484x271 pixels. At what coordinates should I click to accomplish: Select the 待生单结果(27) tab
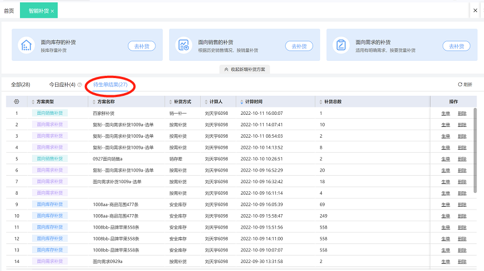(x=110, y=84)
